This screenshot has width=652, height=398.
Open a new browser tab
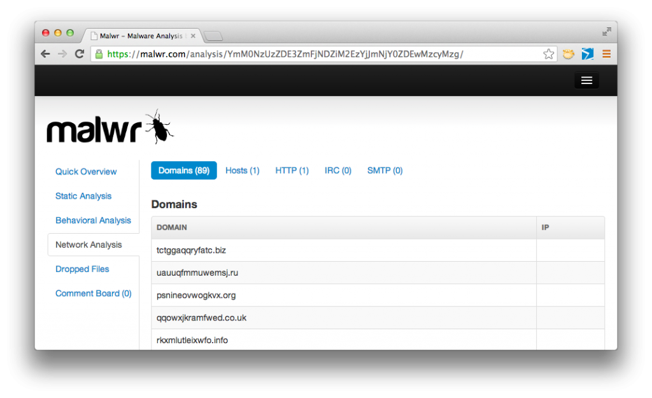click(214, 36)
